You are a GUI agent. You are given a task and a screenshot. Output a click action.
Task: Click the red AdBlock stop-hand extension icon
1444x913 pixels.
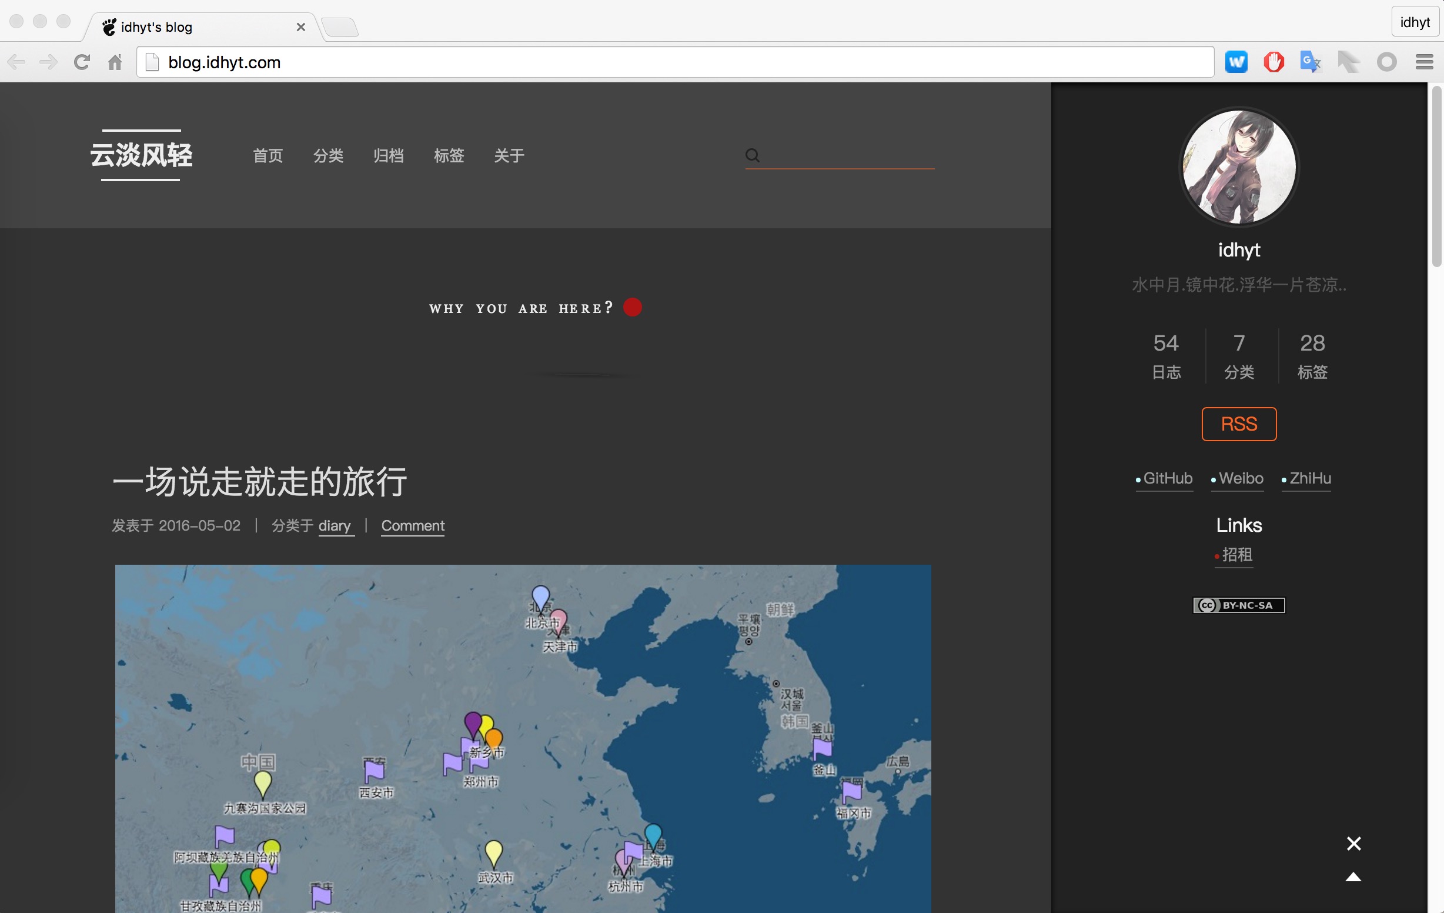coord(1273,62)
